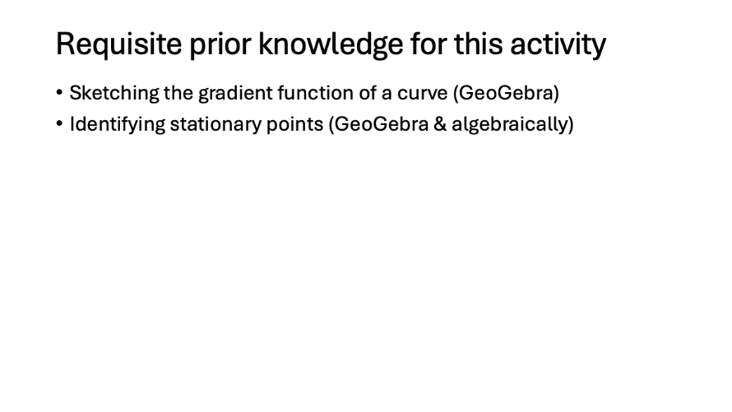This screenshot has height=412, width=732.
Task: Select the second bullet point line
Action: pos(321,124)
